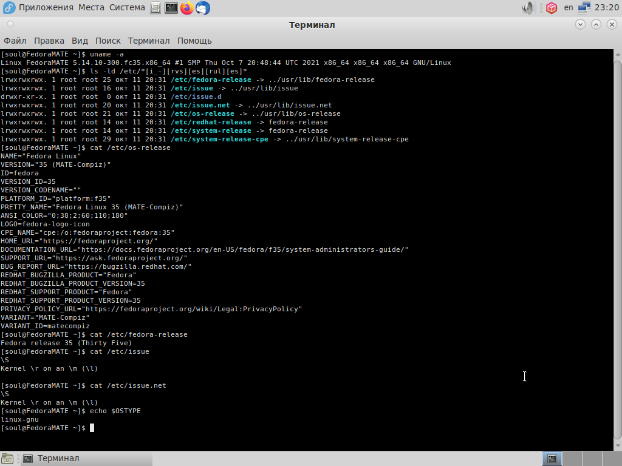Switch to the fourth workspace

(611, 459)
